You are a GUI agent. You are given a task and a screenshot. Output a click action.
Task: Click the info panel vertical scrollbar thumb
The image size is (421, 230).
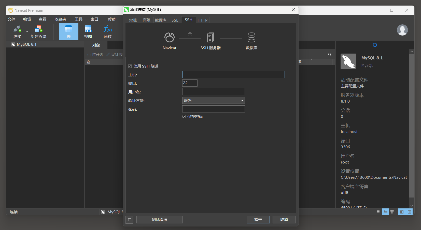[412, 126]
